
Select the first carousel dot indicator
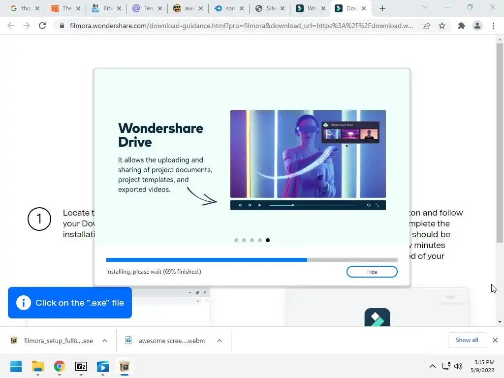click(236, 240)
